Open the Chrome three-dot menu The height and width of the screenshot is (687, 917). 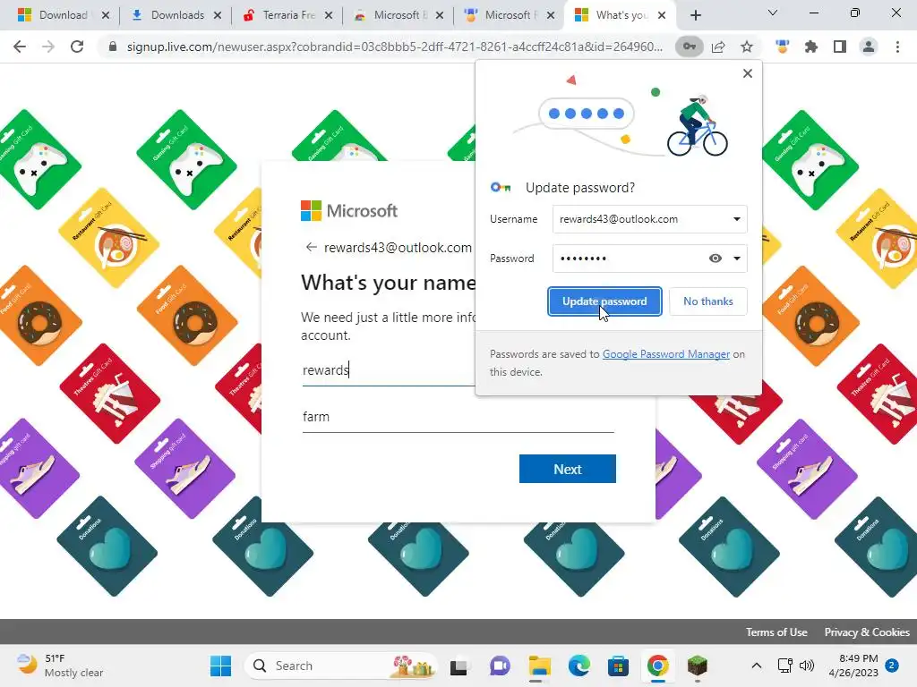pyautogui.click(x=897, y=47)
